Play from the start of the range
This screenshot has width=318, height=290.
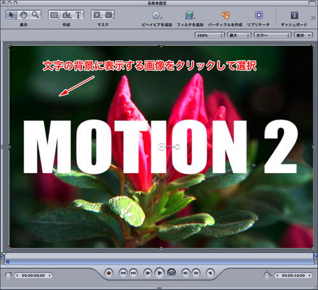coord(148,273)
